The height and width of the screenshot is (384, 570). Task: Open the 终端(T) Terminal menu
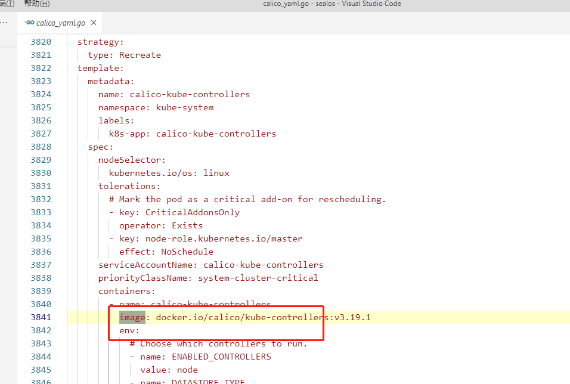6,4
